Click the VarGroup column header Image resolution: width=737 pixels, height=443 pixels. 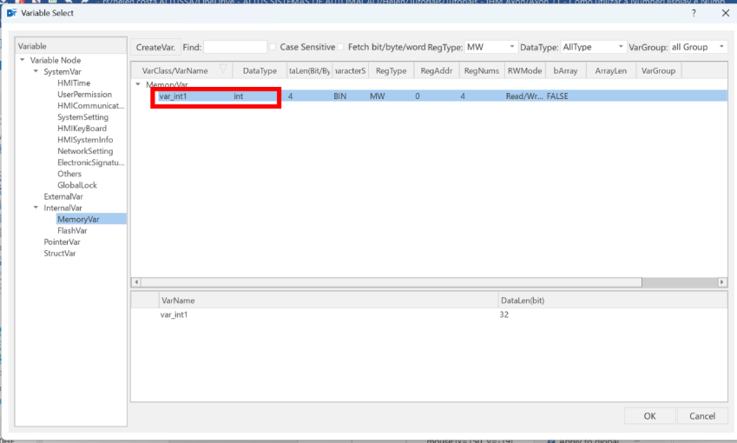click(658, 70)
